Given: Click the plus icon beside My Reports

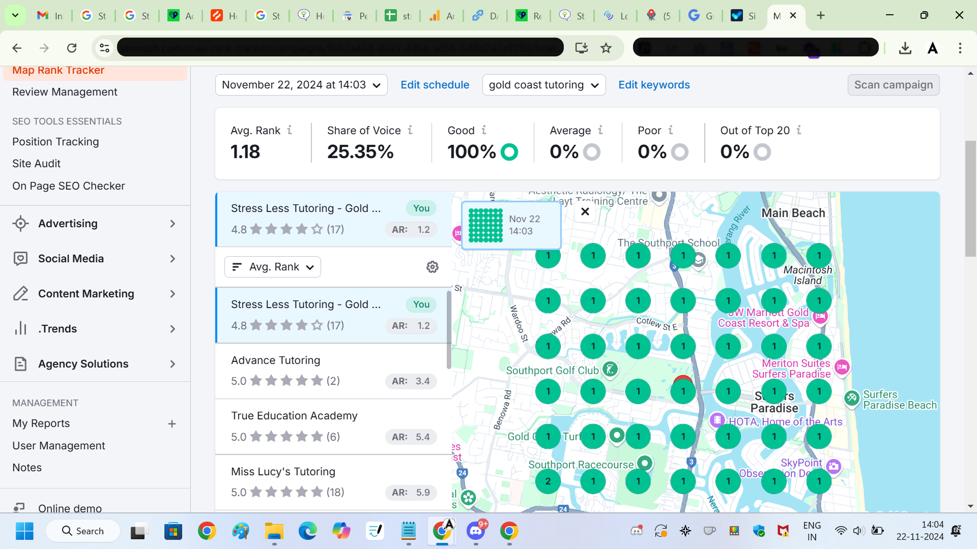Looking at the screenshot, I should pyautogui.click(x=172, y=424).
